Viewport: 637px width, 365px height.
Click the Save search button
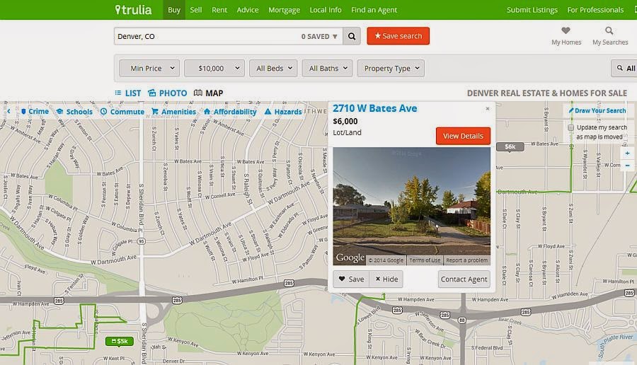tap(398, 36)
